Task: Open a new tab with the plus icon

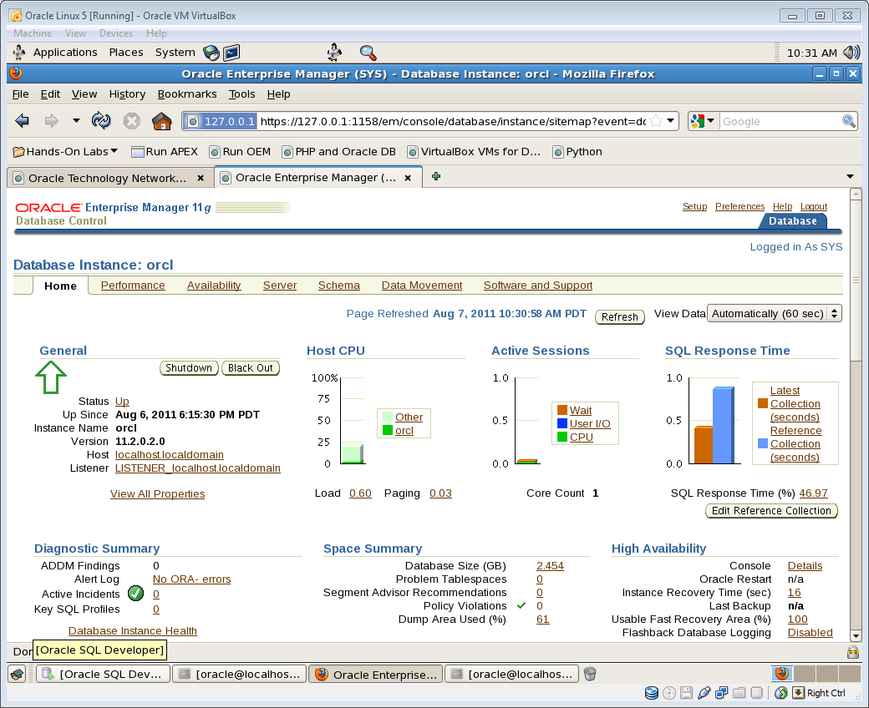Action: click(436, 176)
